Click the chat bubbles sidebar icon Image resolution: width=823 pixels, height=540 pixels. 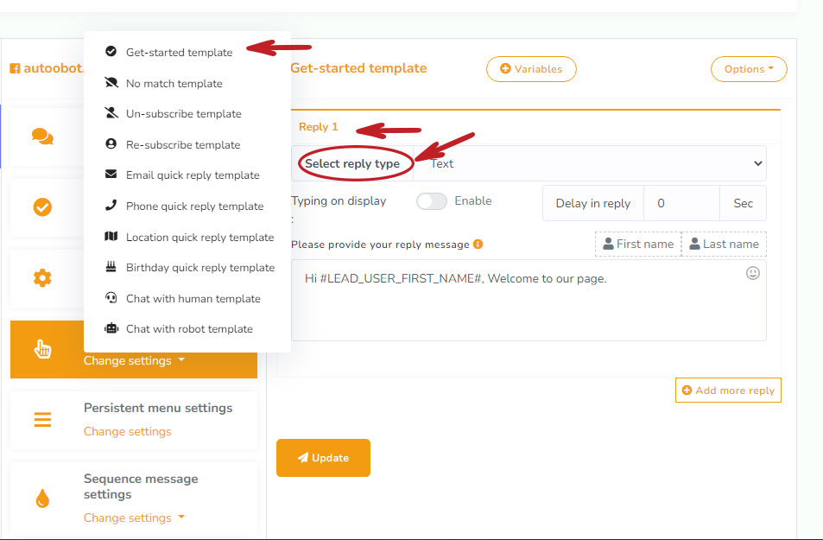42,136
